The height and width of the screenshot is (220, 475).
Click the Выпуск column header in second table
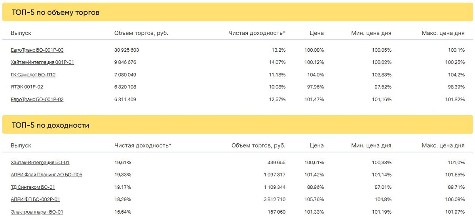point(21,145)
